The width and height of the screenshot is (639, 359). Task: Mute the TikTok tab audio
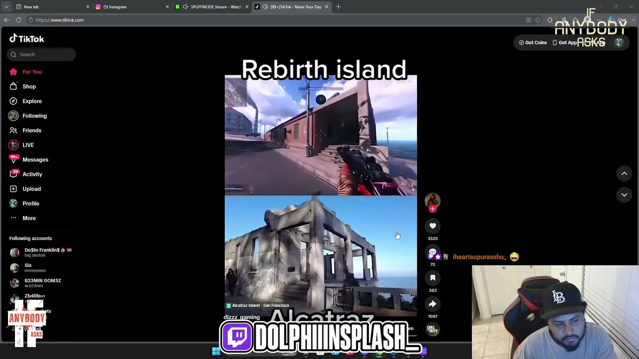[x=265, y=7]
